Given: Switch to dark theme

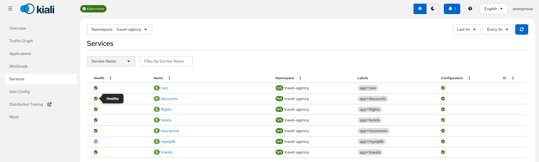Looking at the screenshot, I should click(433, 9).
